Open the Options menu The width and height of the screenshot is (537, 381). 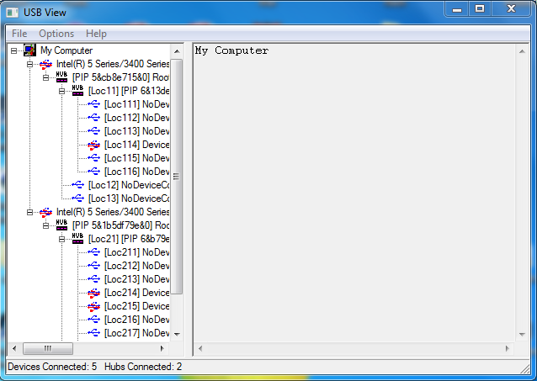point(56,34)
